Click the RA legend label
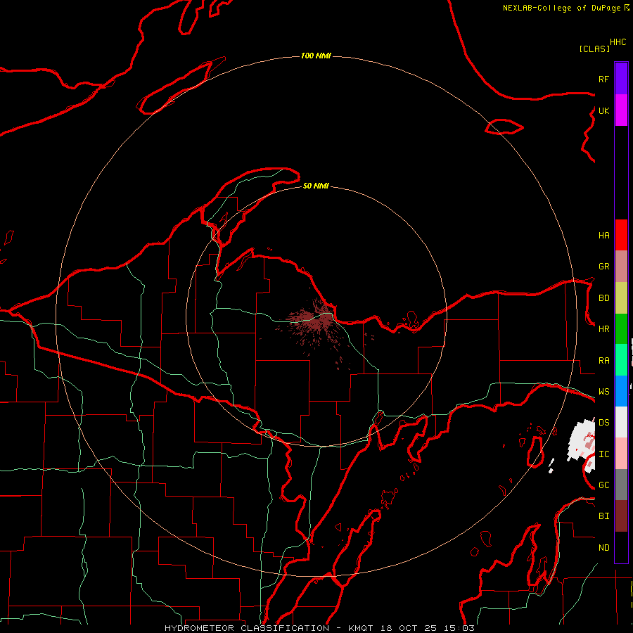Image resolution: width=633 pixels, height=633 pixels. pos(603,361)
